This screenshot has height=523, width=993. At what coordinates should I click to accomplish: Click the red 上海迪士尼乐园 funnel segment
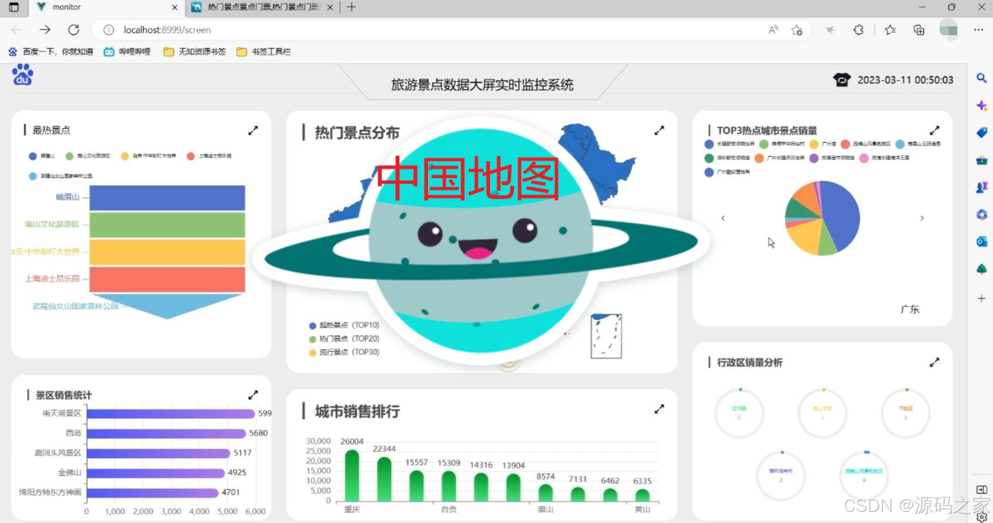pos(167,279)
